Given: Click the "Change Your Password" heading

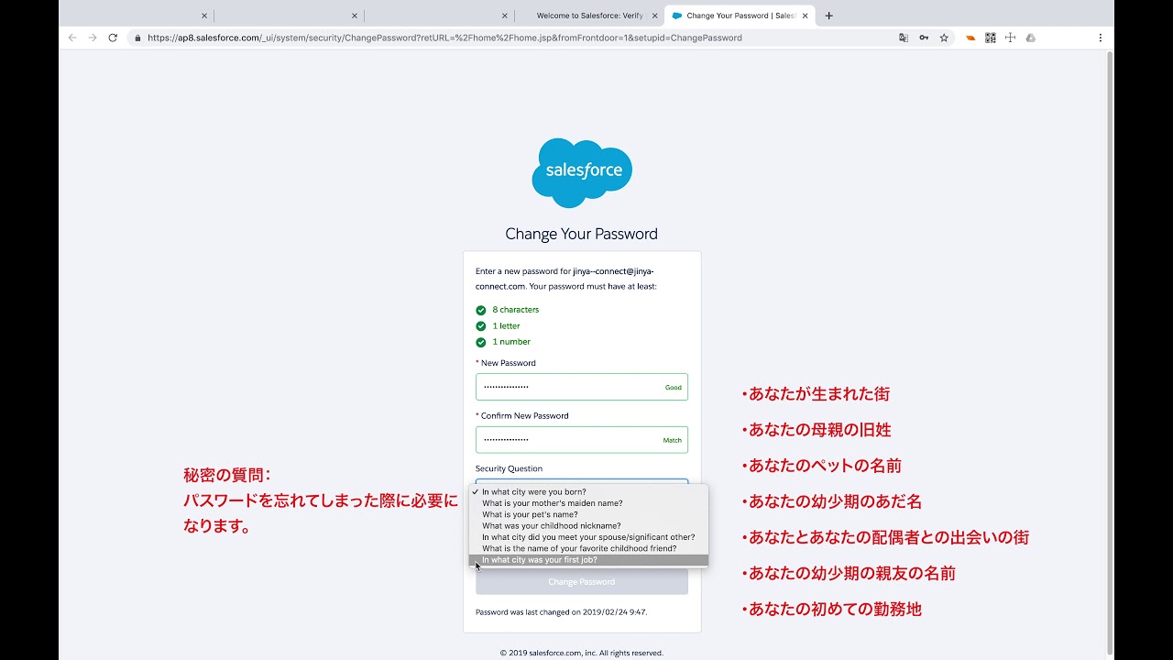Looking at the screenshot, I should pos(582,234).
